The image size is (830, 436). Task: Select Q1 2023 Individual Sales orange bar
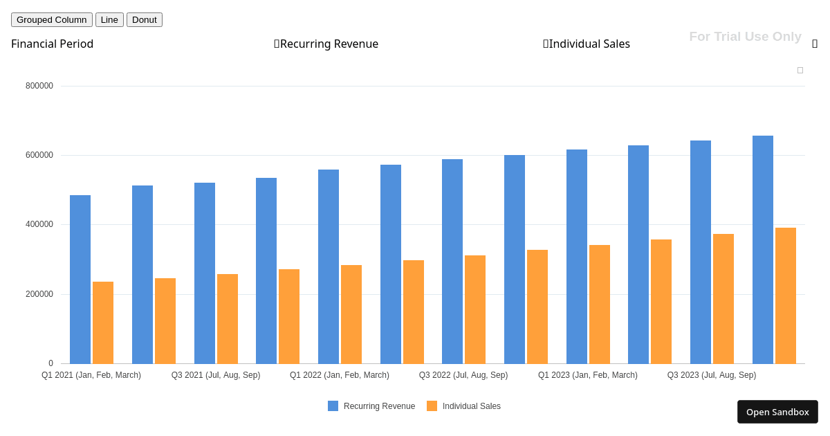(600, 305)
